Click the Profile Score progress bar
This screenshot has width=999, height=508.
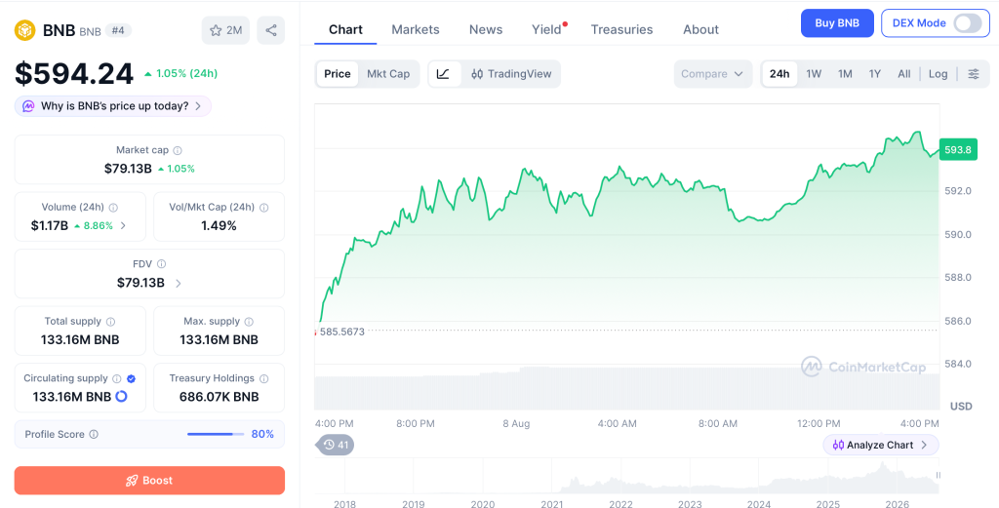[216, 434]
